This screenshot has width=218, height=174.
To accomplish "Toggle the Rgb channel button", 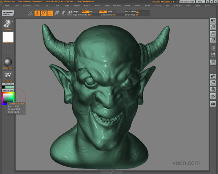I will [x=85, y=12].
